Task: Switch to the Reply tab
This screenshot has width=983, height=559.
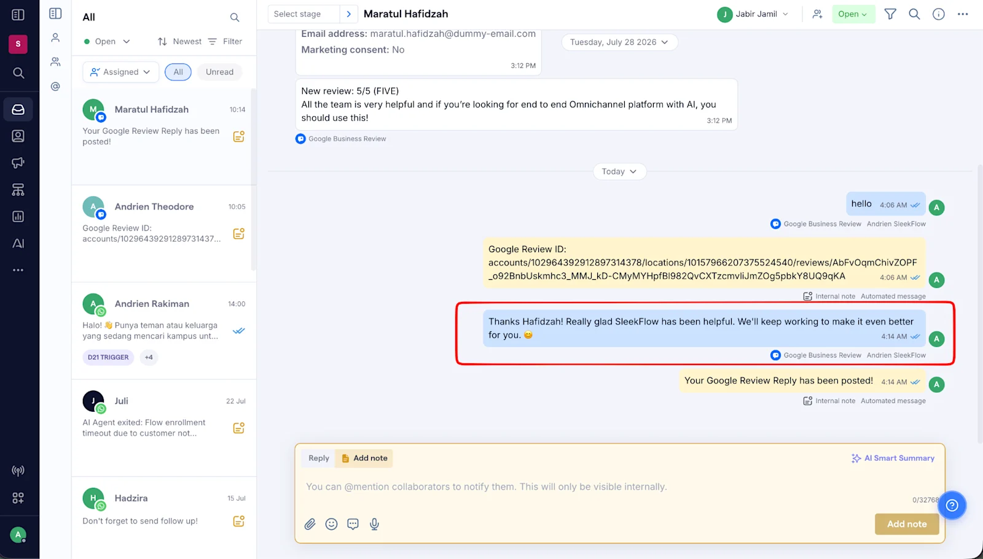Action: pos(319,458)
